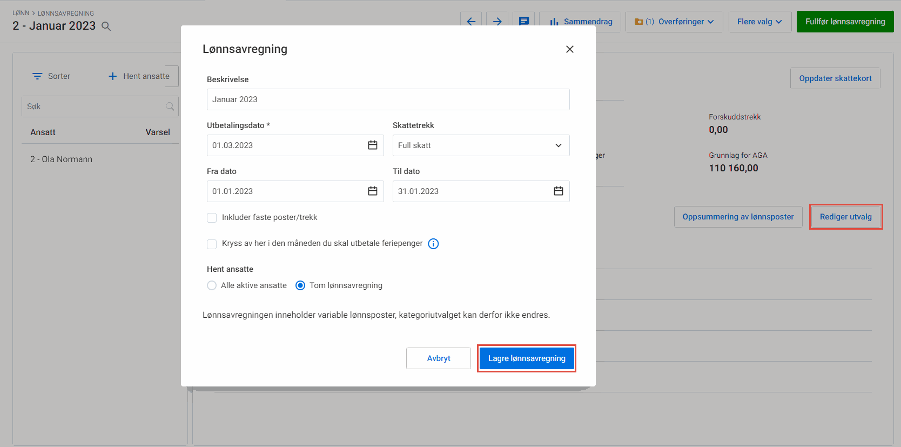Screen dimensions: 901x447
Task: Select Alle aktive ansatte radio button
Action: 212,285
